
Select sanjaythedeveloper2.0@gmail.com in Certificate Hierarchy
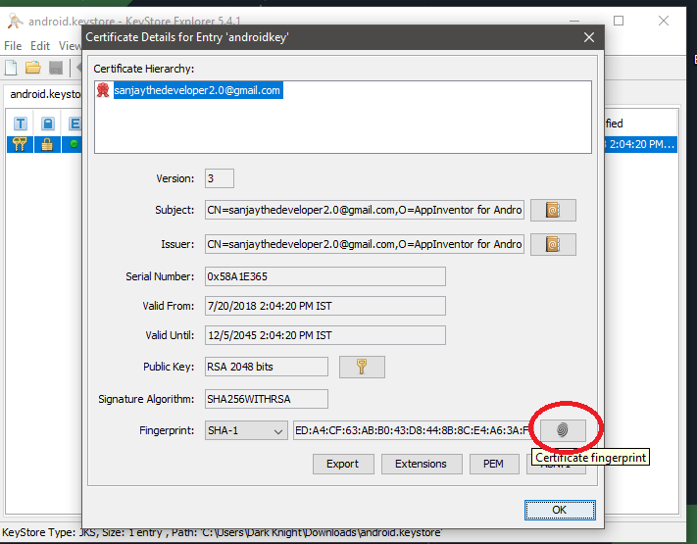[197, 90]
